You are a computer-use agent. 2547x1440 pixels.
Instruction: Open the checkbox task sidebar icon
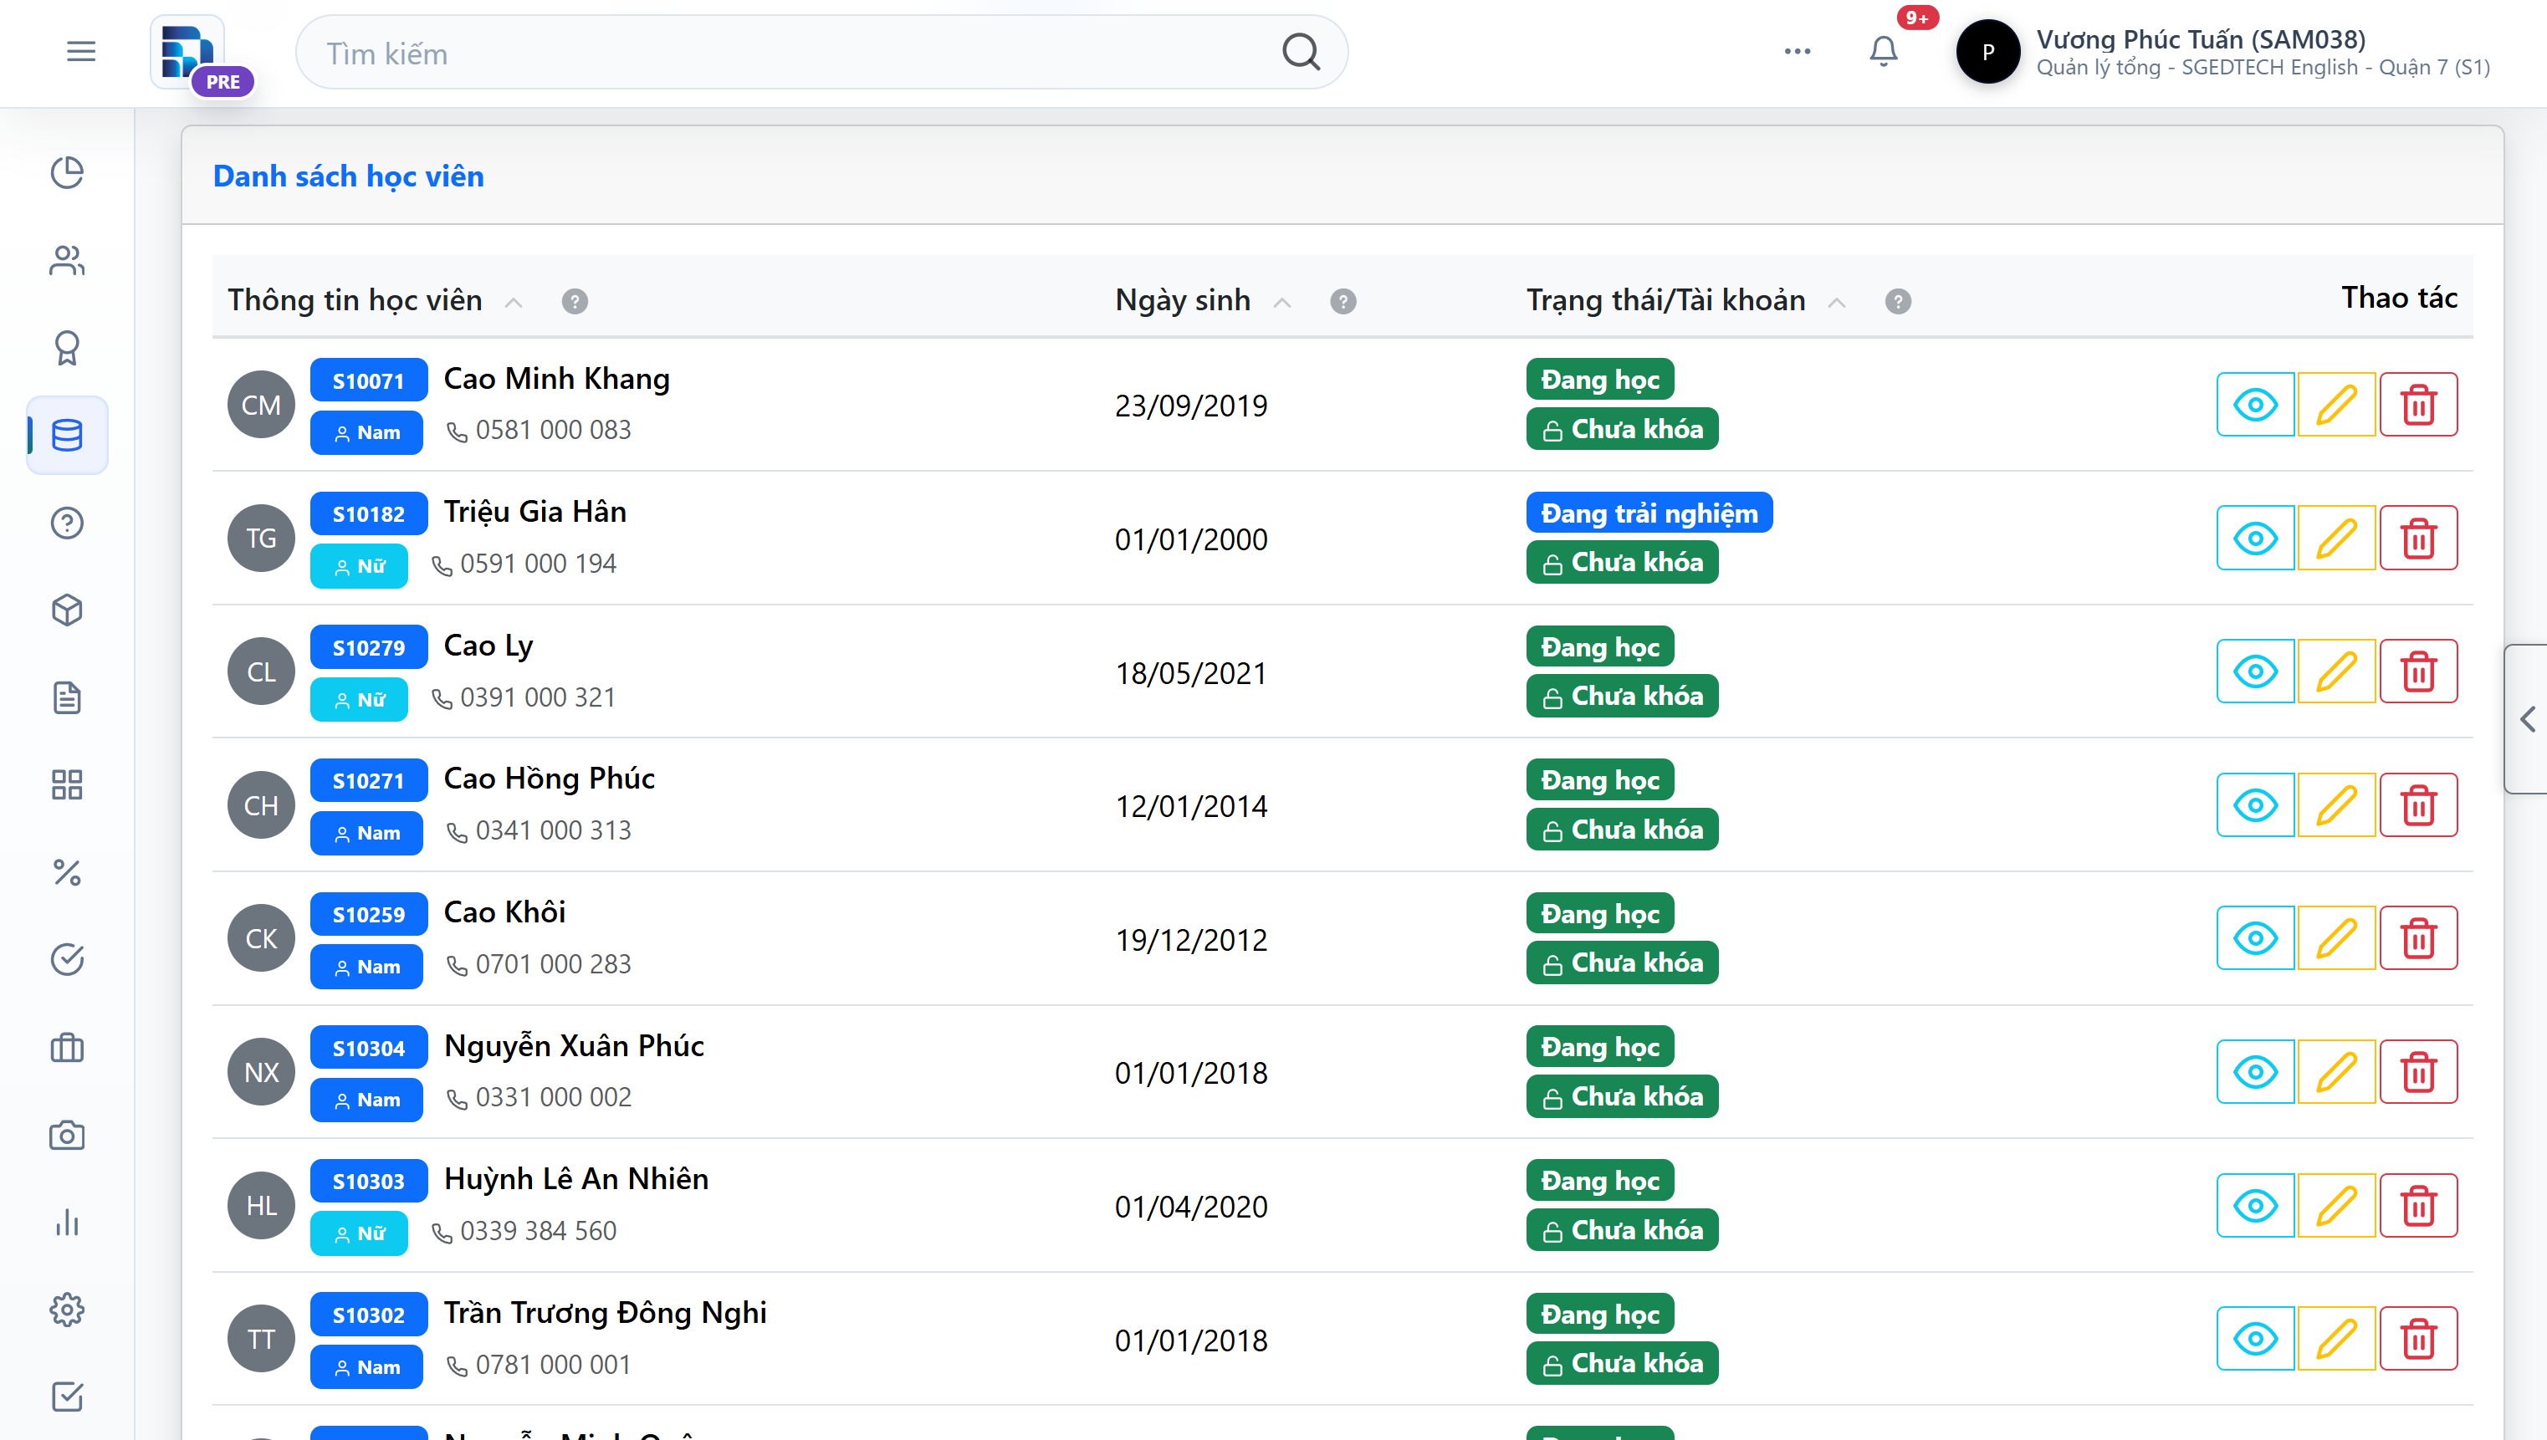[67, 1397]
